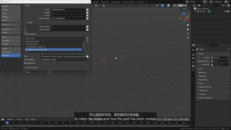Toggle X-ray mode in viewport header
Image resolution: width=231 pixels, height=130 pixels.
point(174,5)
